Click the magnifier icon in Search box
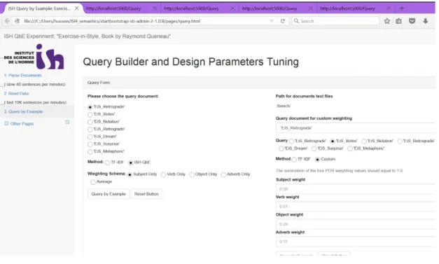 click(x=296, y=21)
